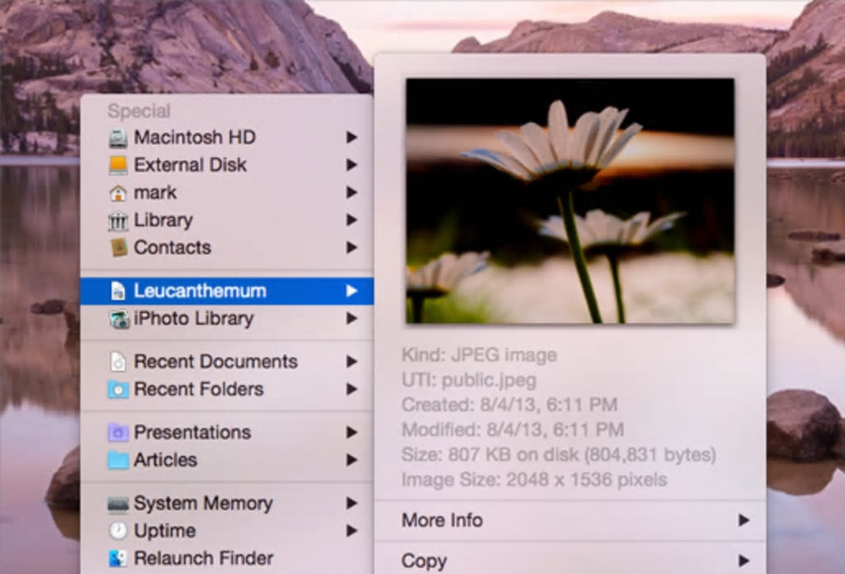The width and height of the screenshot is (845, 574).
Task: Expand the Copy submenu arrow
Action: (x=744, y=561)
